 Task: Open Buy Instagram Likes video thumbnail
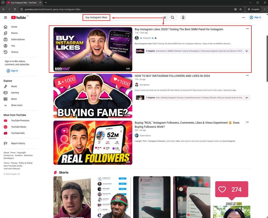pyautogui.click(x=93, y=49)
